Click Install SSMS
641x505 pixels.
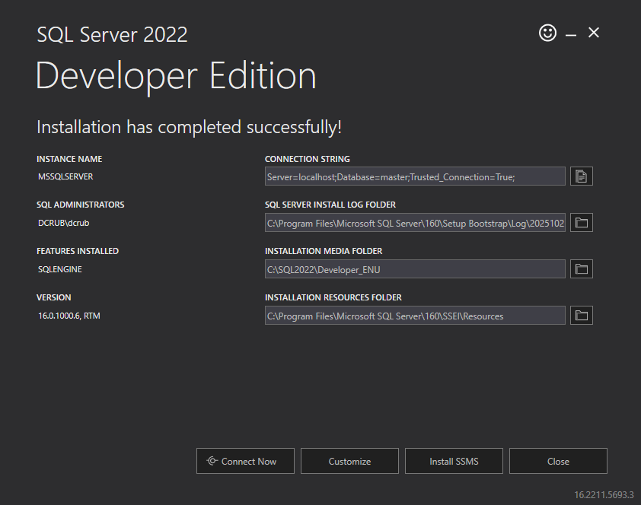click(454, 461)
